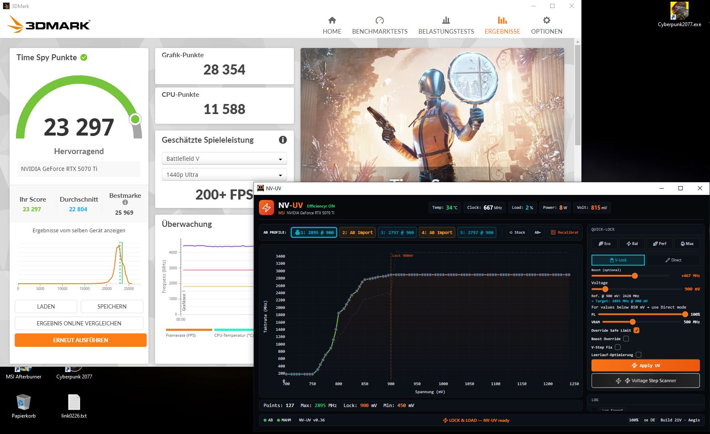710x434 pixels.
Task: Uncheck Override Safe Limit checkbox
Action: click(x=636, y=330)
